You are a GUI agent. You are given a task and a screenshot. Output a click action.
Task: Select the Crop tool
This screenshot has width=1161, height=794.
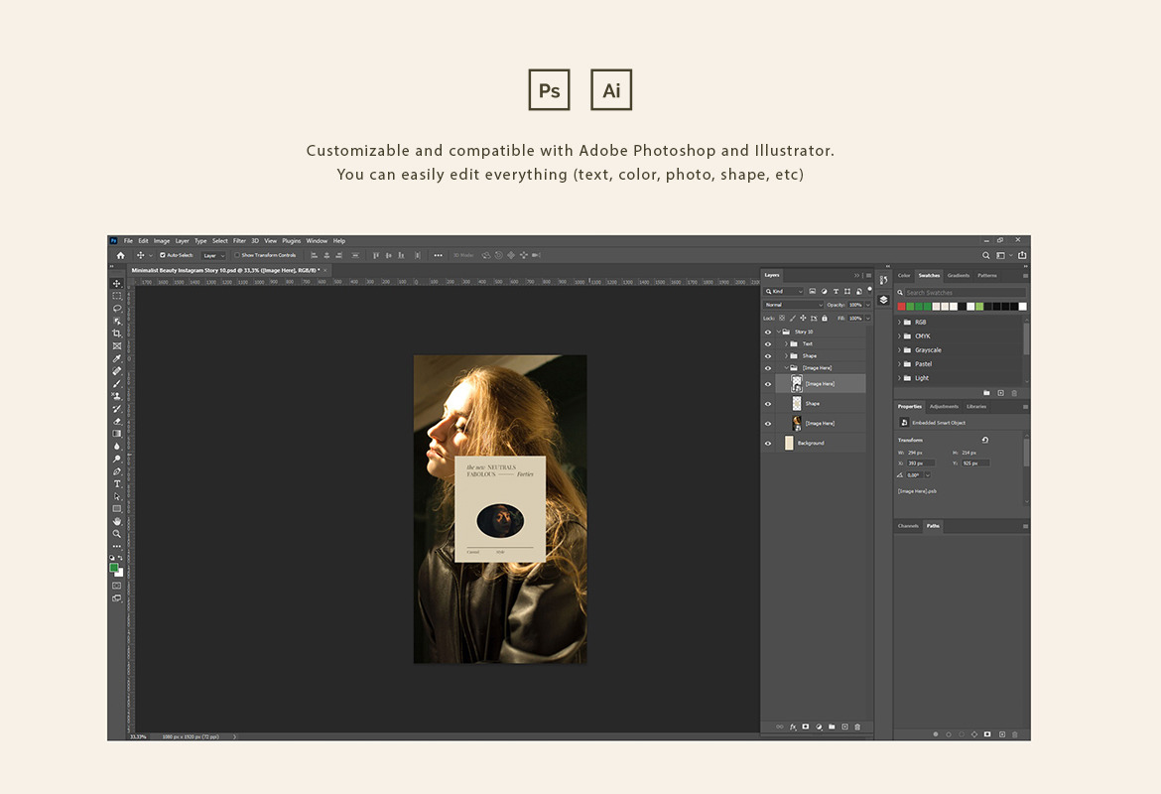coord(117,334)
